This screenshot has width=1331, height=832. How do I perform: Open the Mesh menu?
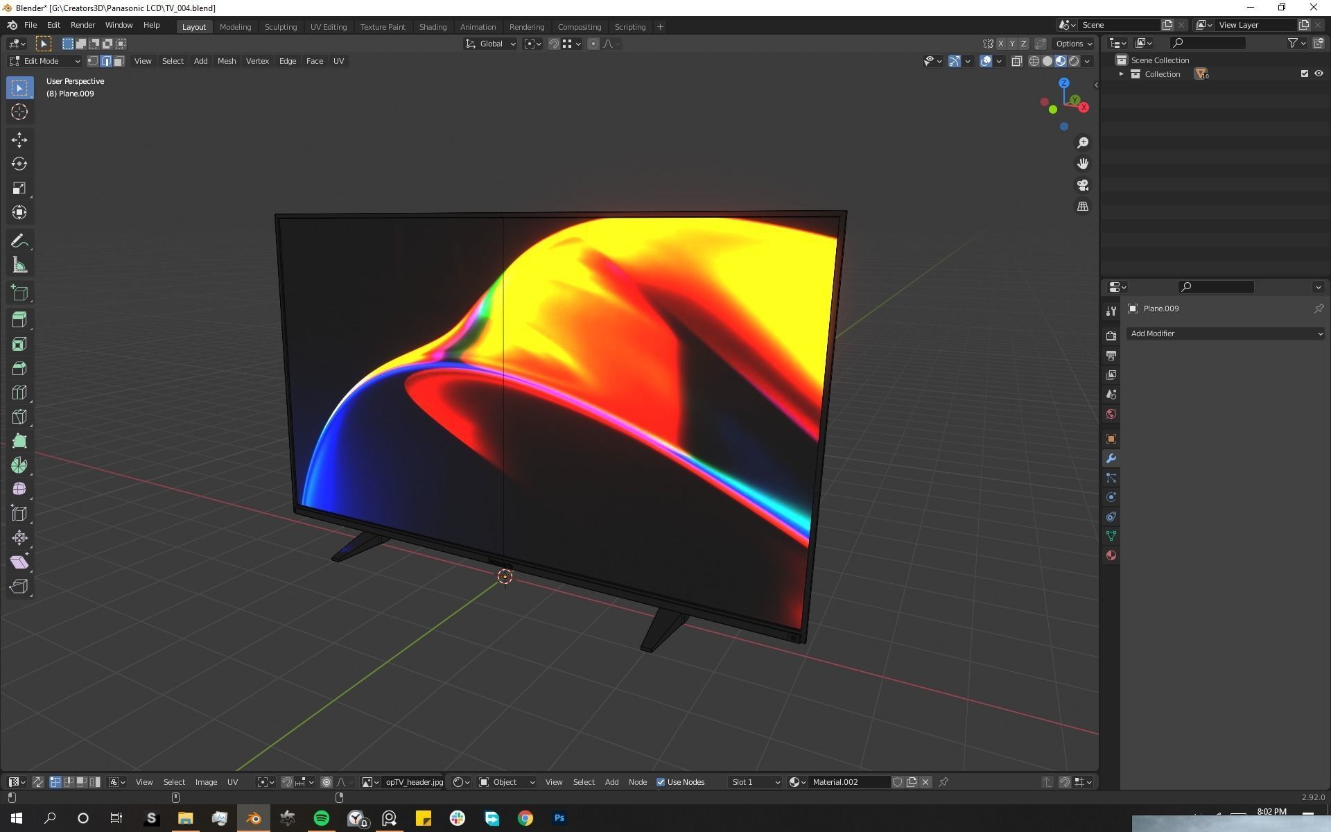(226, 61)
